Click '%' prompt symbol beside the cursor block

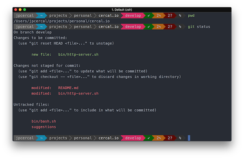click(180, 138)
